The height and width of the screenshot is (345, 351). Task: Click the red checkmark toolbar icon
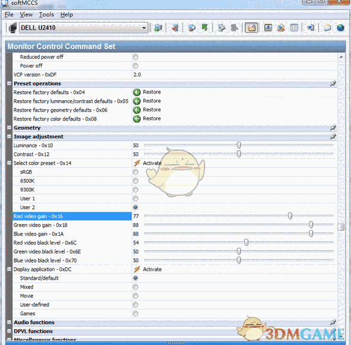coord(175,28)
